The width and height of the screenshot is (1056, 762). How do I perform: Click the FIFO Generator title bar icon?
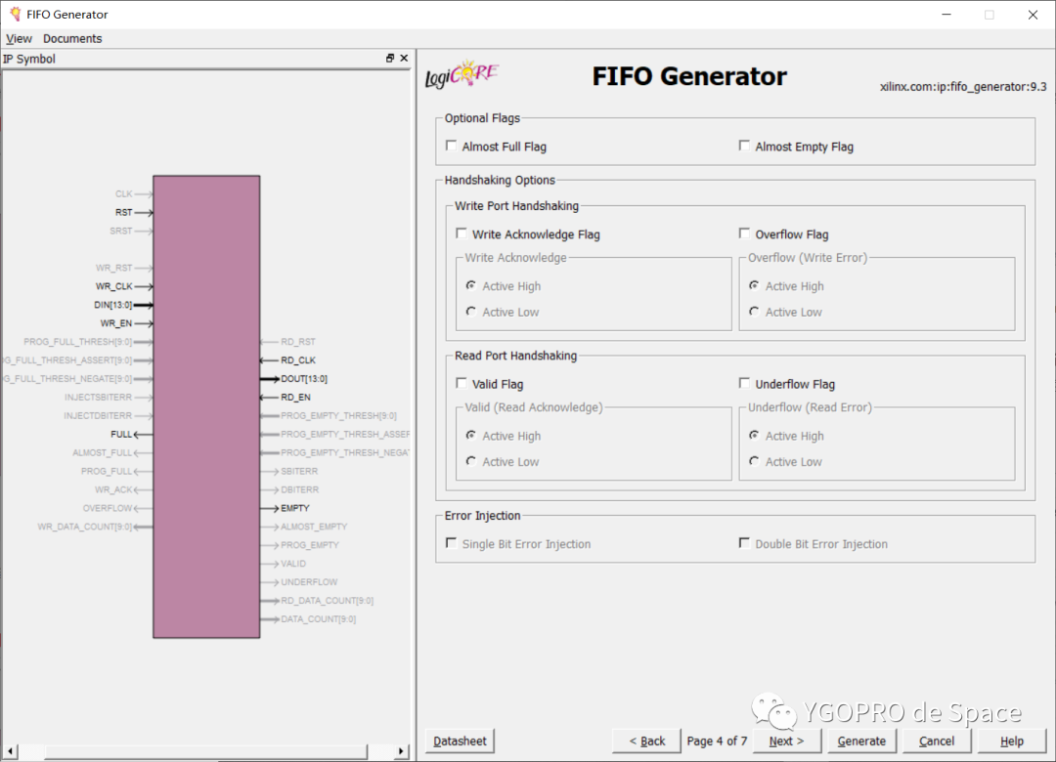tap(15, 14)
